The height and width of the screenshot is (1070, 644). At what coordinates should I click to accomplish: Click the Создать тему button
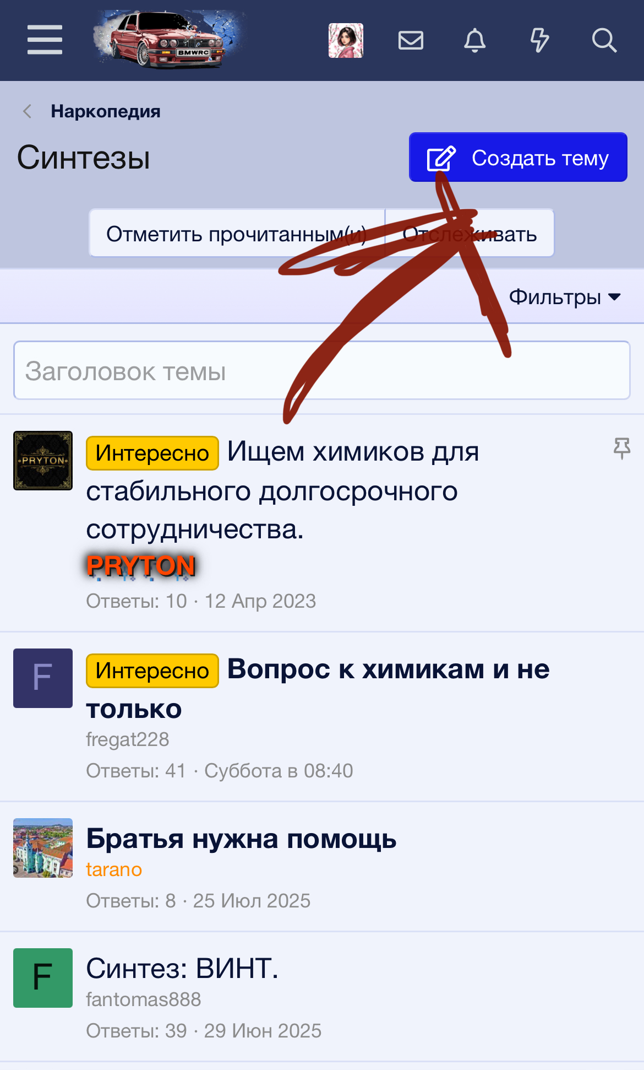pos(518,157)
